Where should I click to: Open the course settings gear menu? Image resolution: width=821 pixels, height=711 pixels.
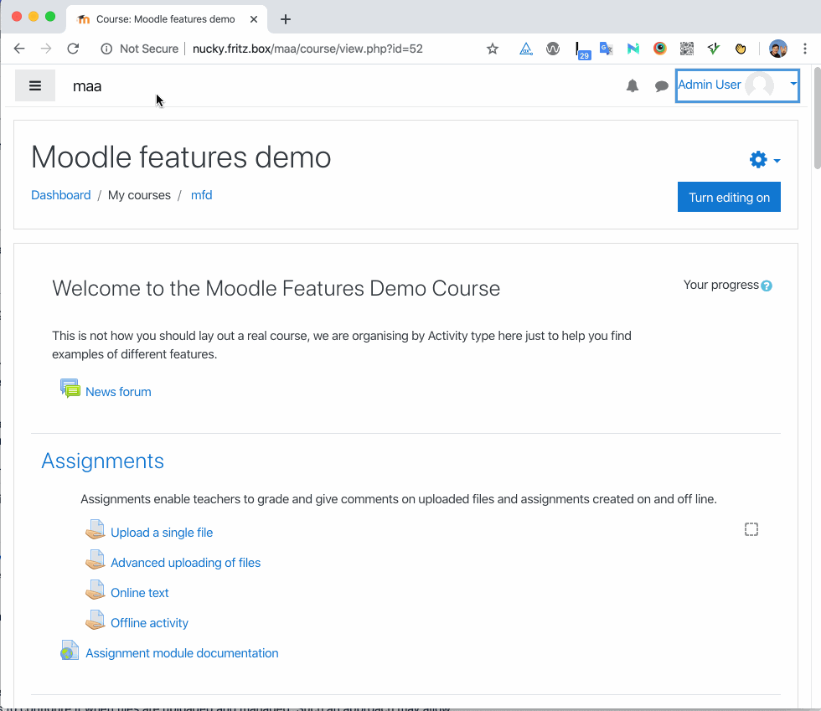(x=764, y=159)
